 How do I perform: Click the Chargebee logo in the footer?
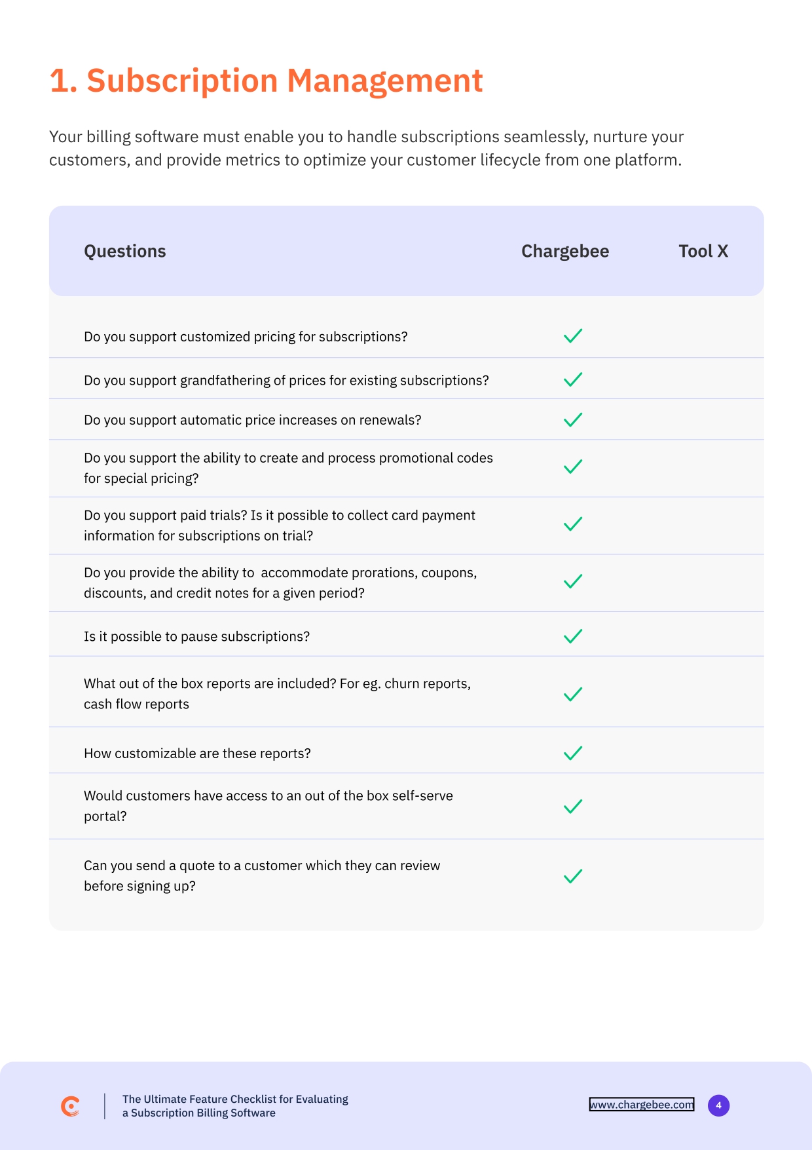(70, 1106)
